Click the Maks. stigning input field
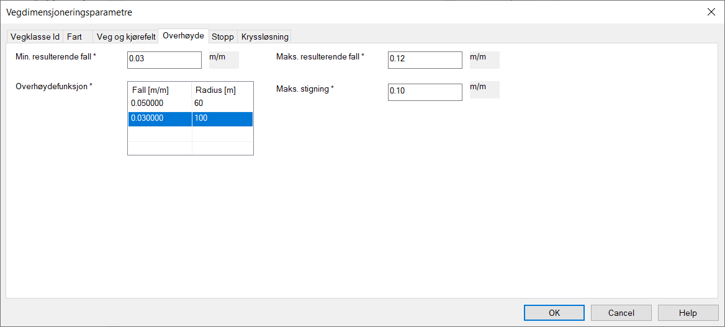Viewport: 725px width, 327px height. pyautogui.click(x=425, y=92)
